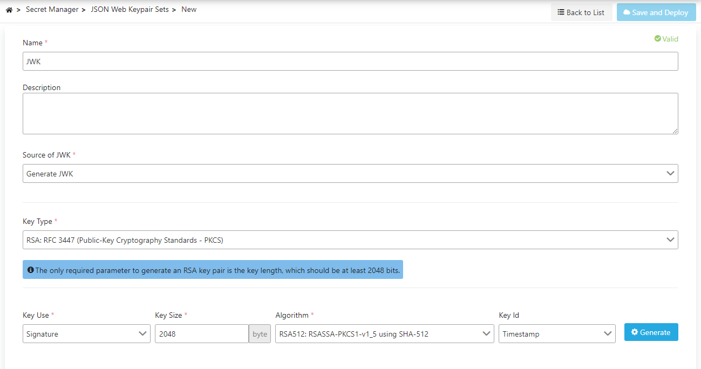Focus the Name input containing JWK

350,61
